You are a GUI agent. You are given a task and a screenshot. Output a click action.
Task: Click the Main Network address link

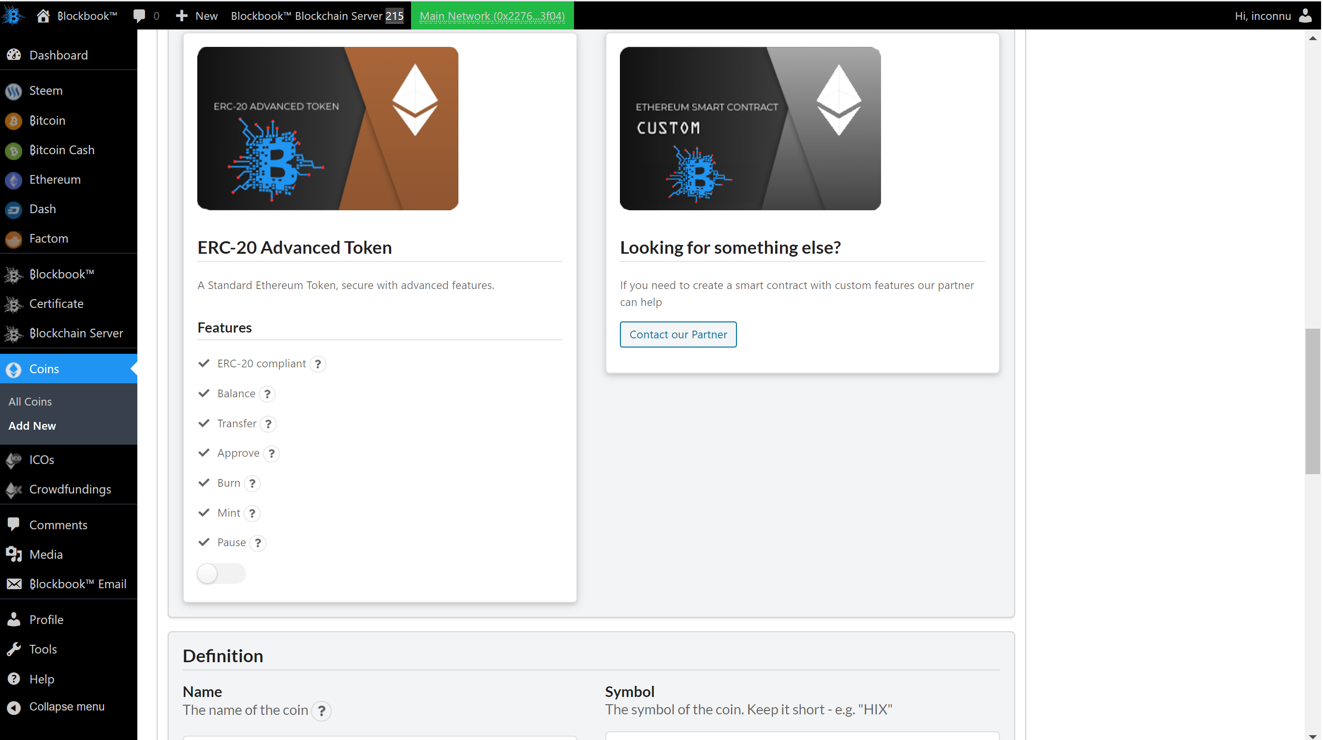492,16
